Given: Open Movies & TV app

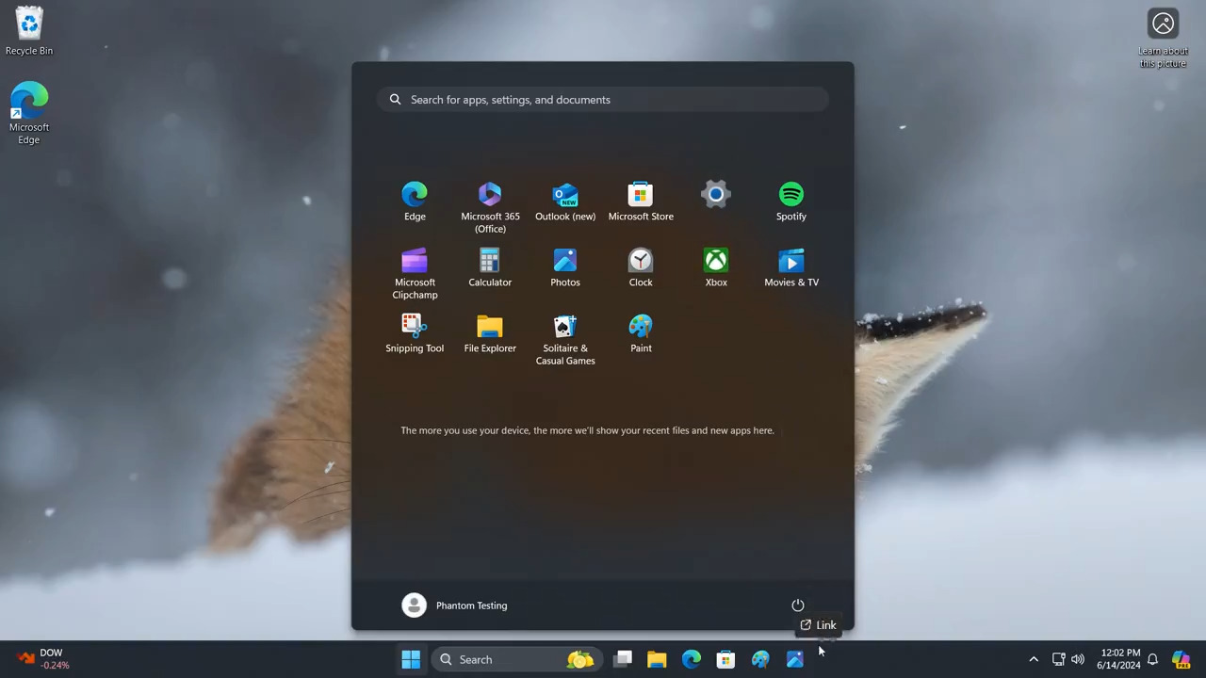Looking at the screenshot, I should point(791,268).
